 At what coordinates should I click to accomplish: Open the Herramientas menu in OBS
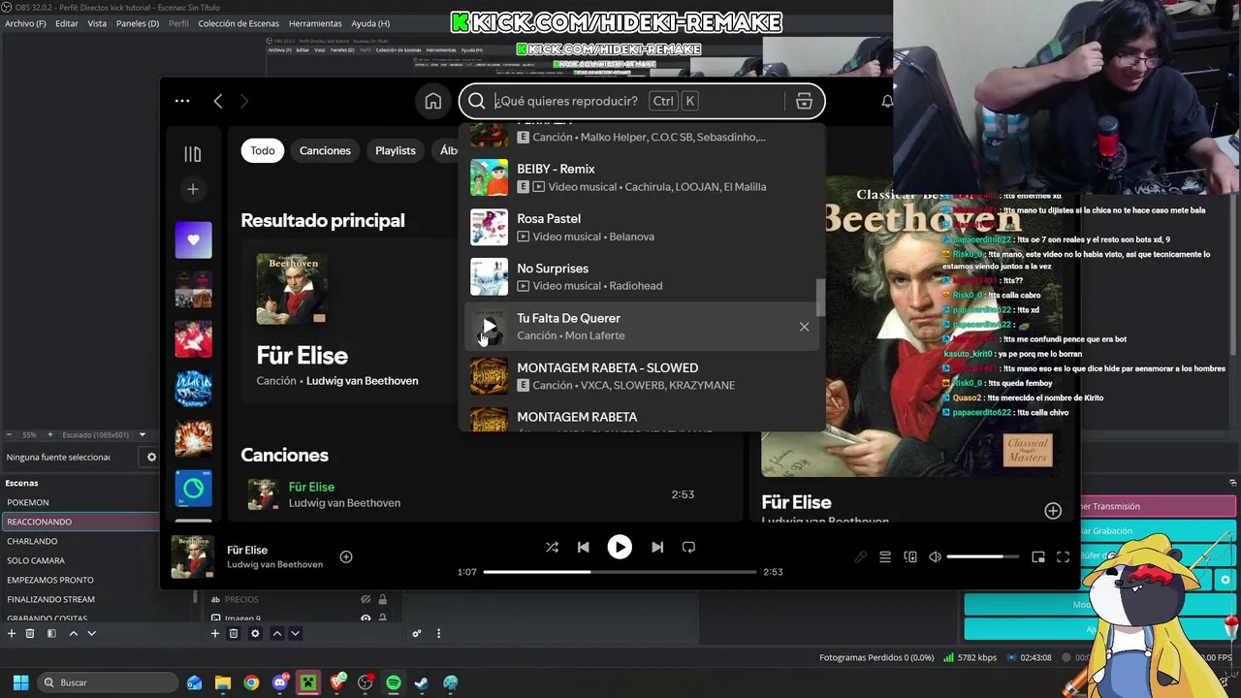(x=315, y=23)
